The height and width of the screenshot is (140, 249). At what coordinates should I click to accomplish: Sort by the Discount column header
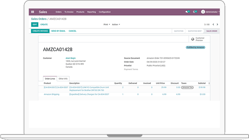(x=174, y=83)
